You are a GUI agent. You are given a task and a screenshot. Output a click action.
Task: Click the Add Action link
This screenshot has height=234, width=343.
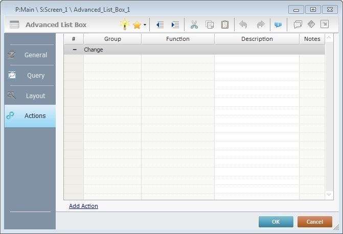(83, 206)
